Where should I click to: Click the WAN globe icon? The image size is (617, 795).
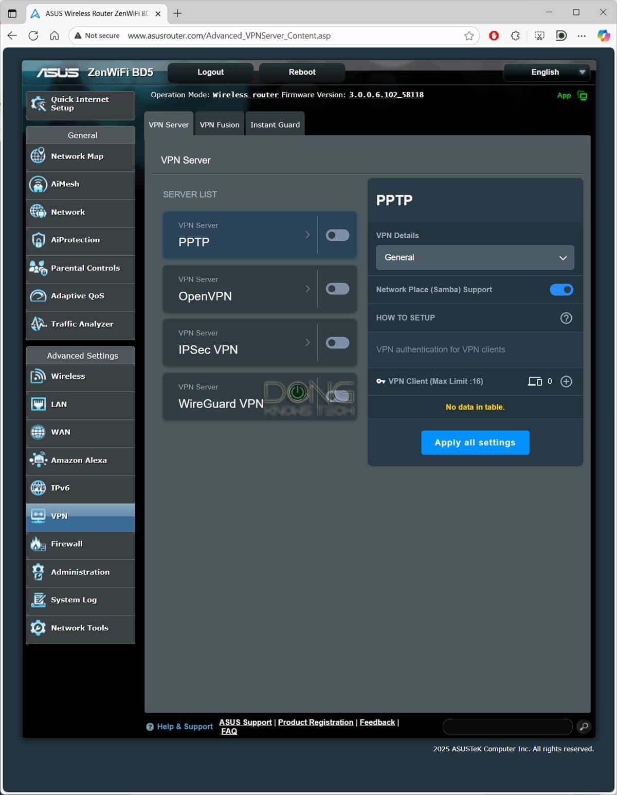coord(38,432)
